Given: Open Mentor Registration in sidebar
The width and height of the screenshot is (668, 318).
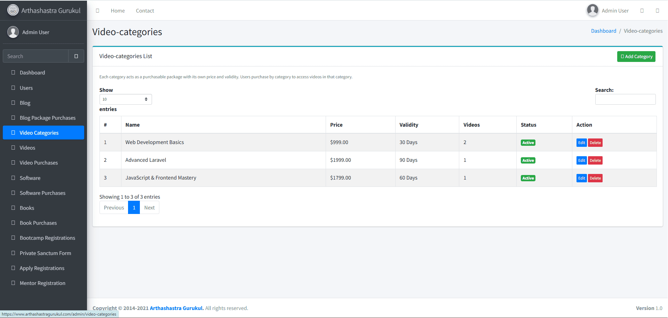Looking at the screenshot, I should coord(43,283).
